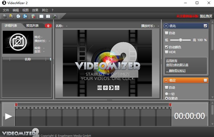Switch to single-pane preview view icon
214x137 pixels.
tap(41, 16)
